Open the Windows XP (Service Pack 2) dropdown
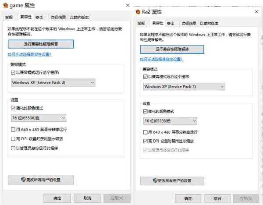Image resolution: width=263 pixels, height=205 pixels. (x=53, y=82)
